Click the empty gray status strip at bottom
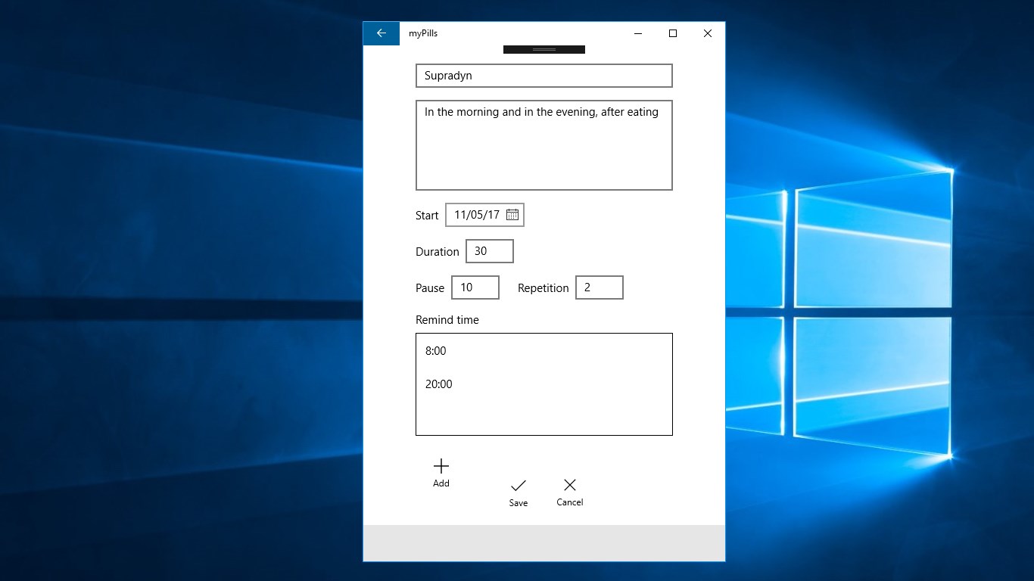The image size is (1034, 581). click(543, 542)
